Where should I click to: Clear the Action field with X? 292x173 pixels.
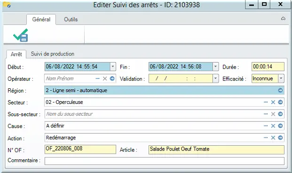273,138
